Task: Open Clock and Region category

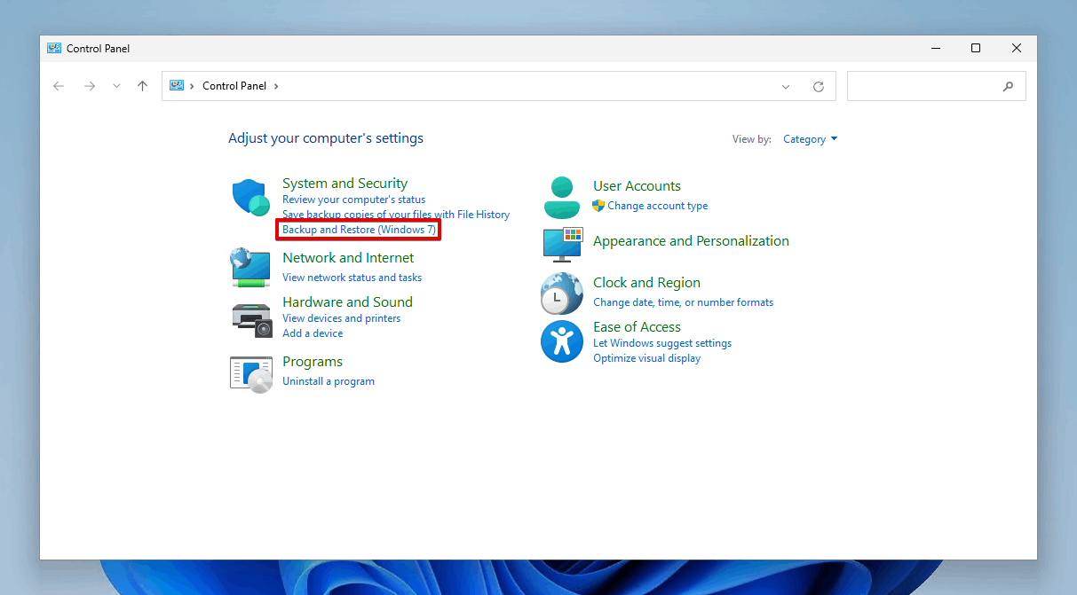Action: tap(646, 283)
